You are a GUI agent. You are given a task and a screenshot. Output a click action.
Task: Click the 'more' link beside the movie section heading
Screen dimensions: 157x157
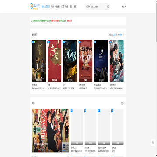(x=123, y=103)
